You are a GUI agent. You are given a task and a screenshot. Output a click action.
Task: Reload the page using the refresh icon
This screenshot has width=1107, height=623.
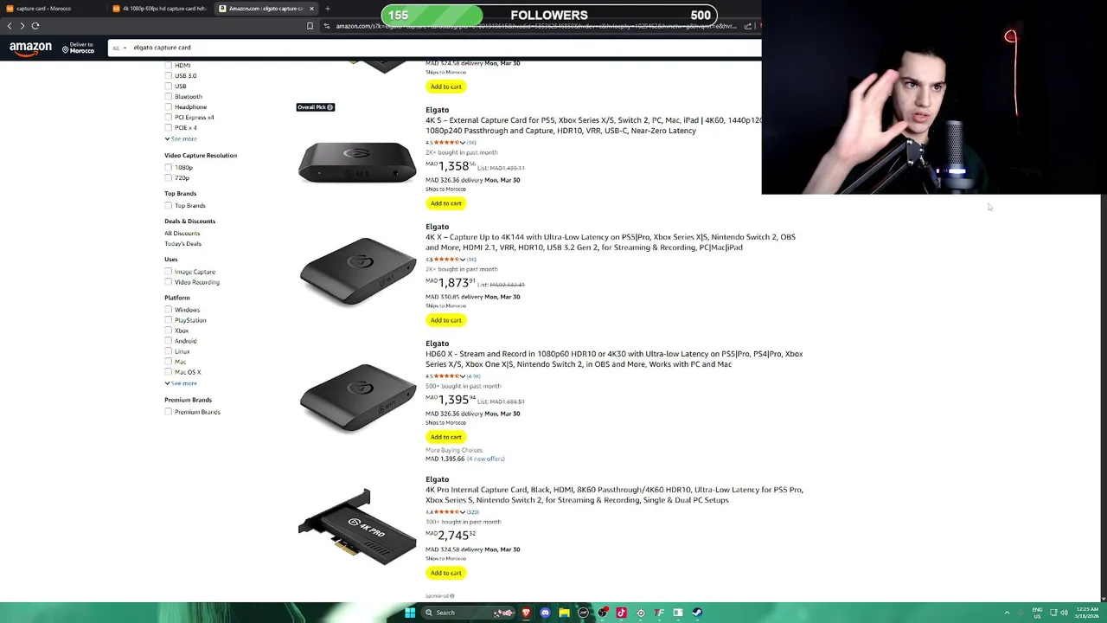(35, 26)
